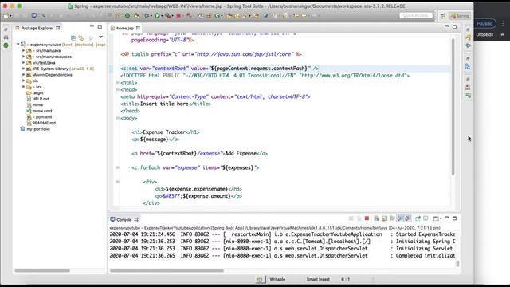Screen dimensions: 510x287
Task: Click the Quick Access search field
Action: 416,16
